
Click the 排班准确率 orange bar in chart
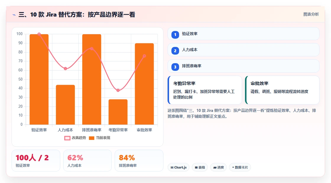click(x=92, y=79)
